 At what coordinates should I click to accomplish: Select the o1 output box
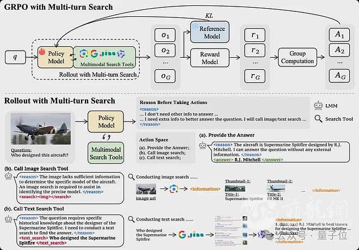pyautogui.click(x=165, y=35)
